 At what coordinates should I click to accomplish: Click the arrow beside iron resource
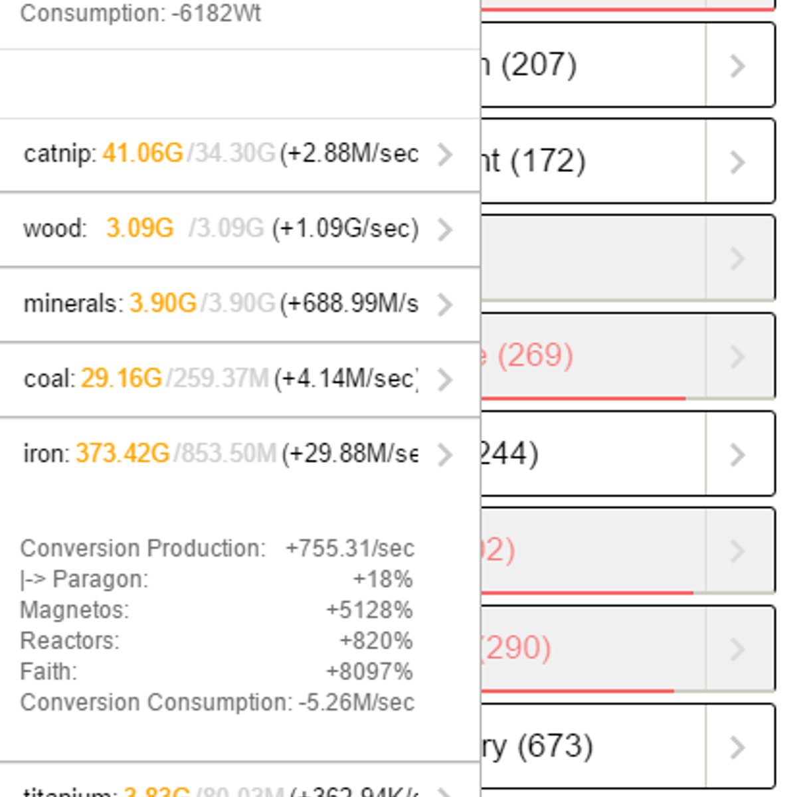[445, 455]
